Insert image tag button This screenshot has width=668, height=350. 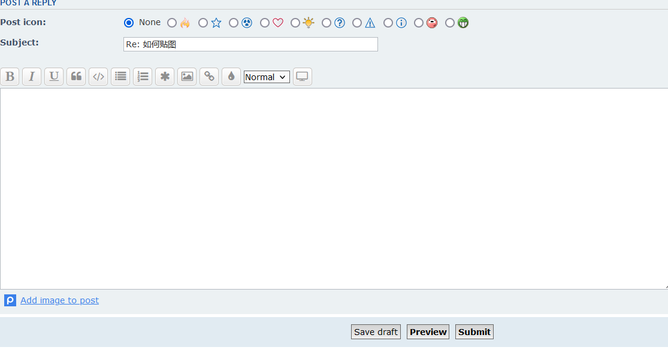click(x=187, y=77)
